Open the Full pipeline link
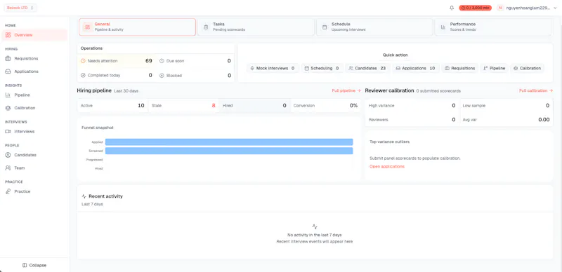The height and width of the screenshot is (272, 562). [346, 91]
